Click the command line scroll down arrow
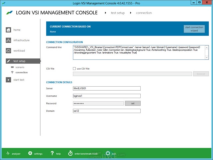The height and width of the screenshot is (160, 213). pyautogui.click(x=207, y=57)
